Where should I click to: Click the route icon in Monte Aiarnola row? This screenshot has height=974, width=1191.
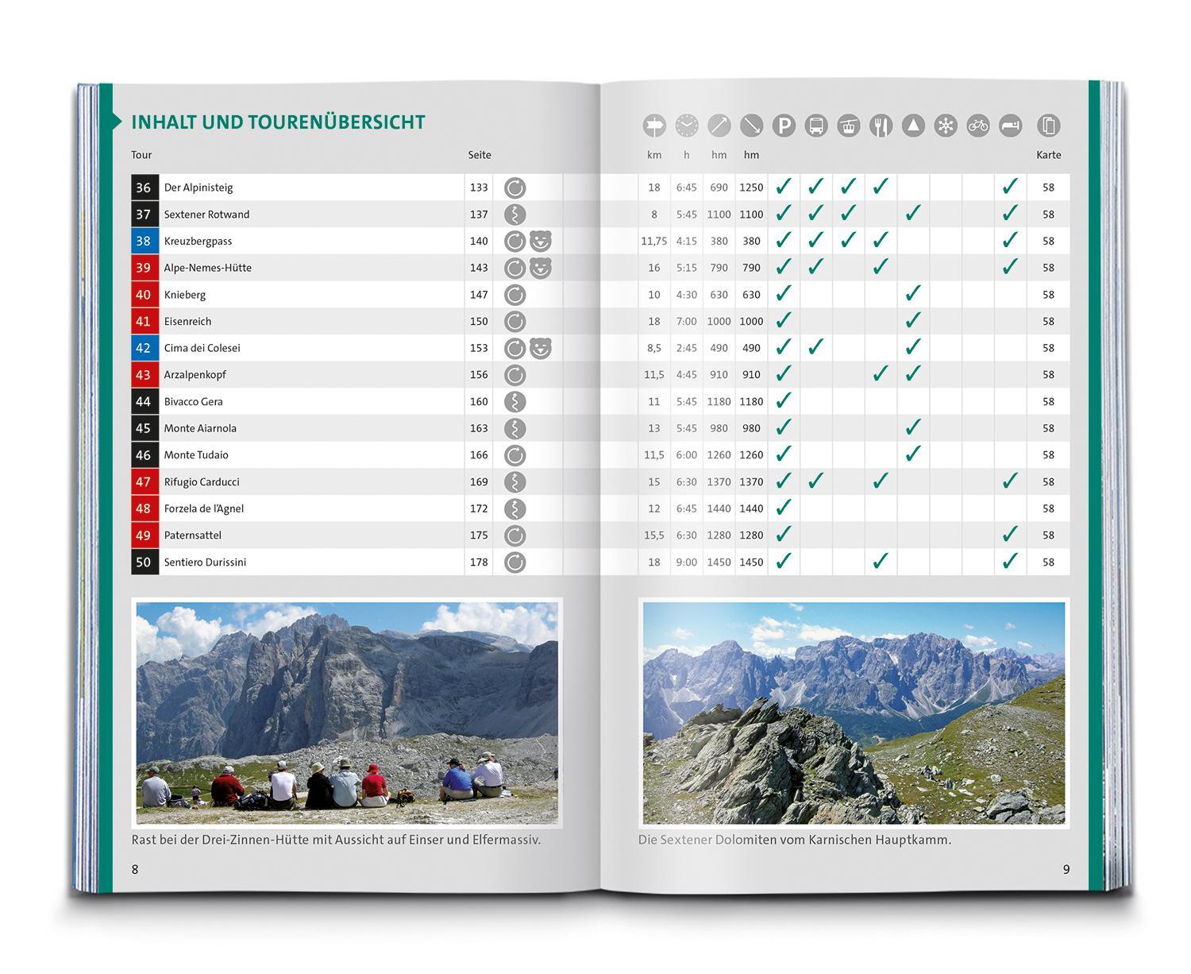tap(515, 429)
